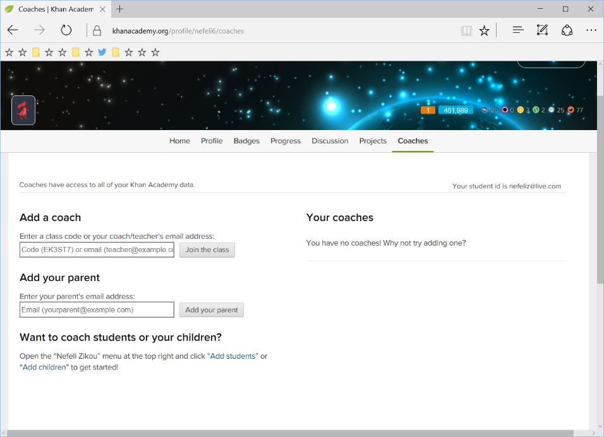Viewport: 604px width, 437px height.
Task: Open the More actions ellipsis menu
Action: 591,30
